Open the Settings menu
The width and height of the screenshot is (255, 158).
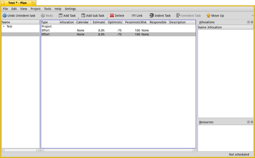tap(70, 9)
